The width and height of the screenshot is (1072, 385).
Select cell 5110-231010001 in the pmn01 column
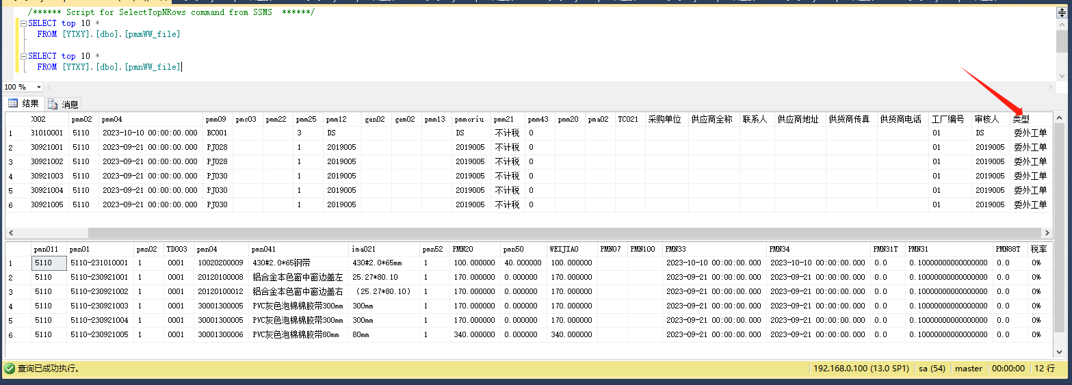point(99,263)
